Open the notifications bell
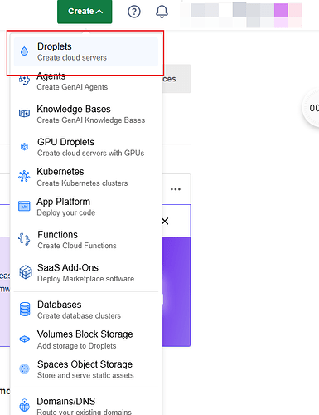This screenshot has height=415, width=319. click(162, 12)
